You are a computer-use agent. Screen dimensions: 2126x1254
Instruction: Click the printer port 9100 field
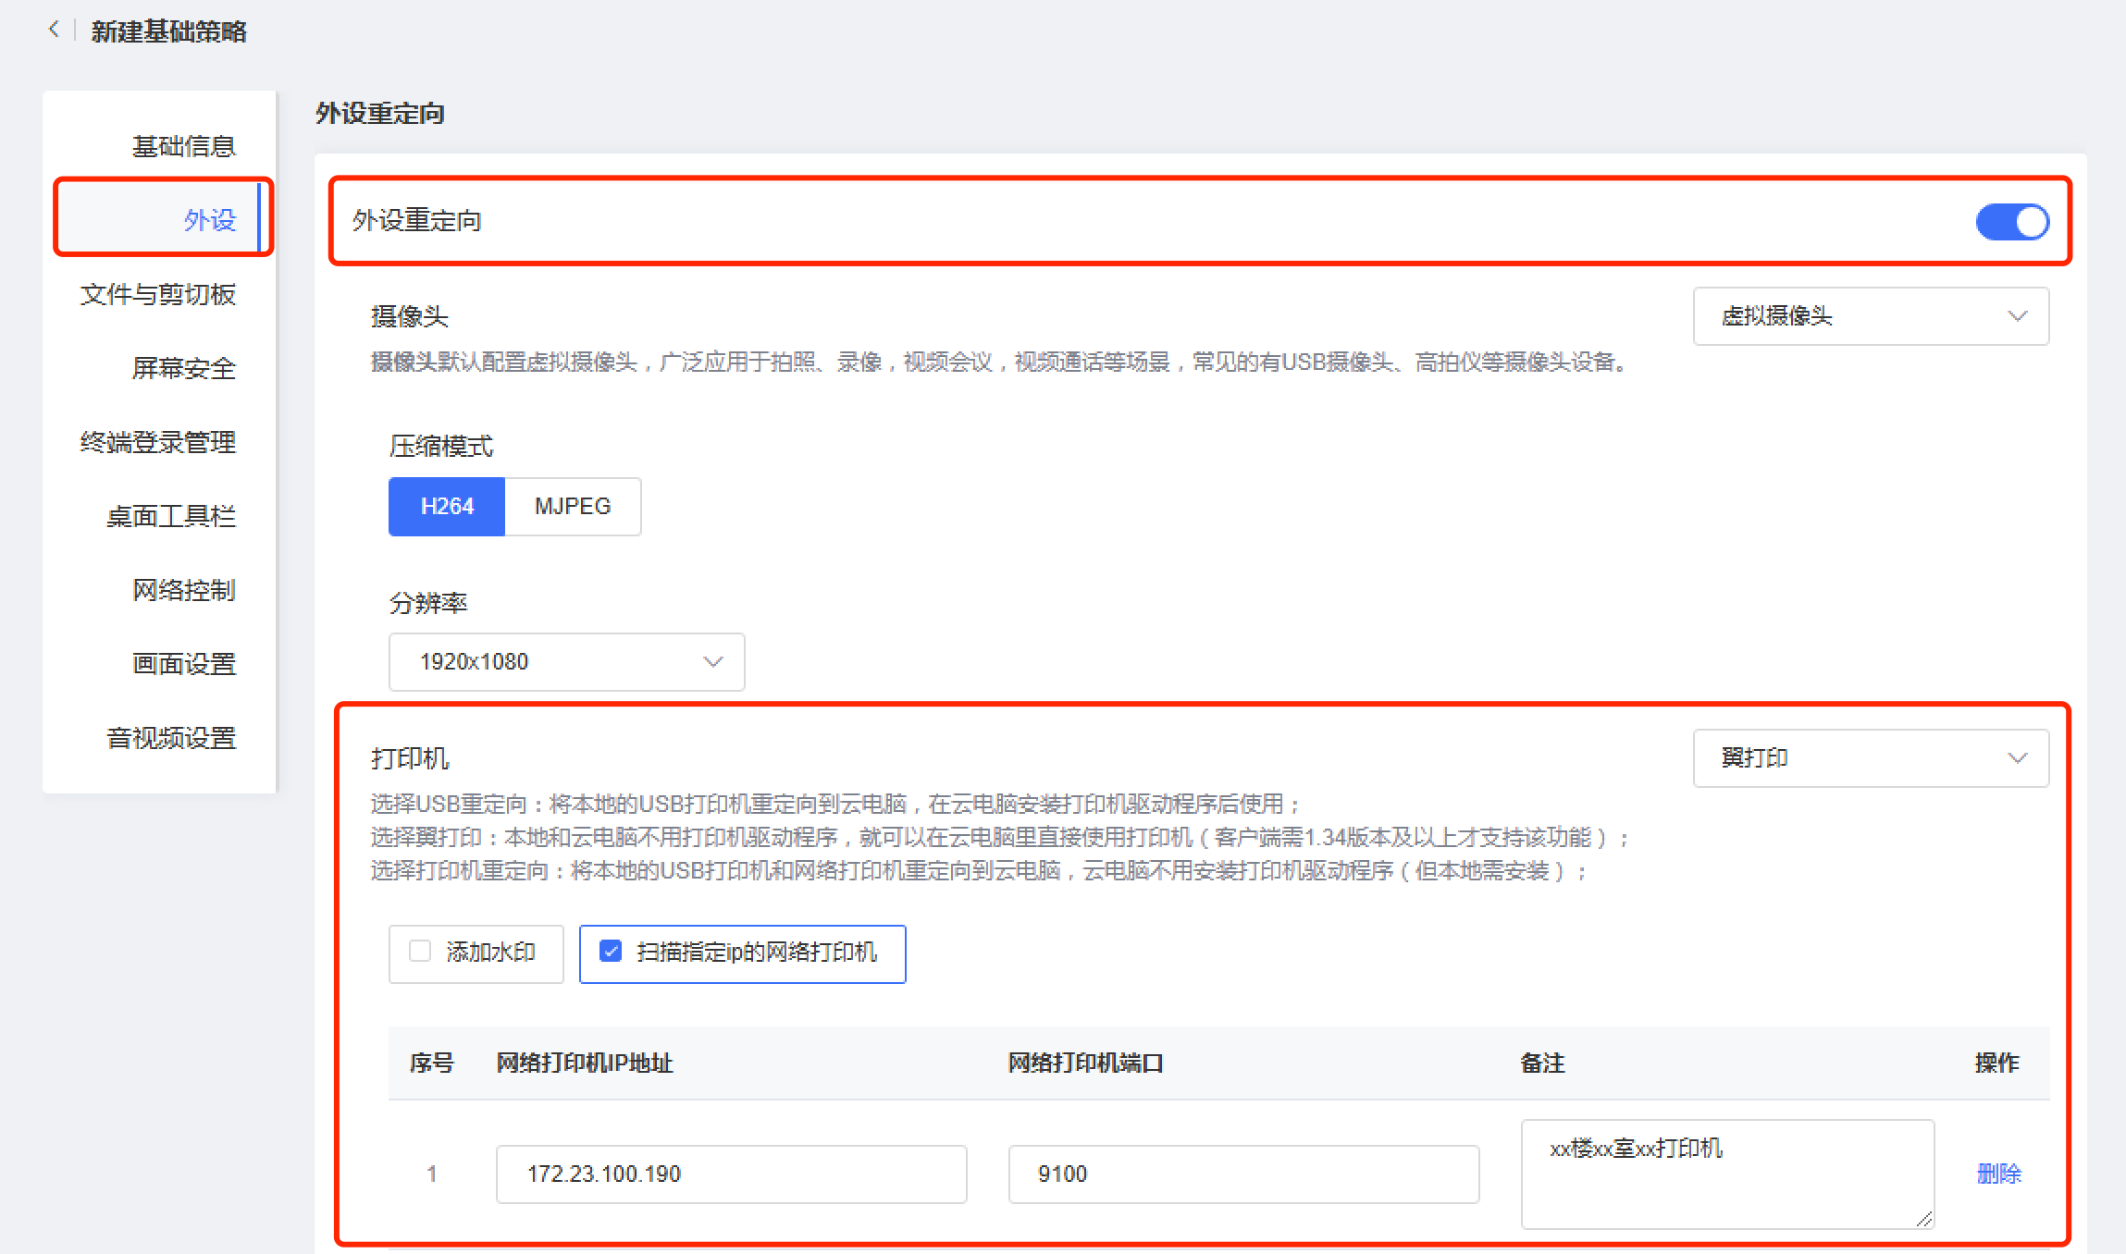(x=1242, y=1174)
